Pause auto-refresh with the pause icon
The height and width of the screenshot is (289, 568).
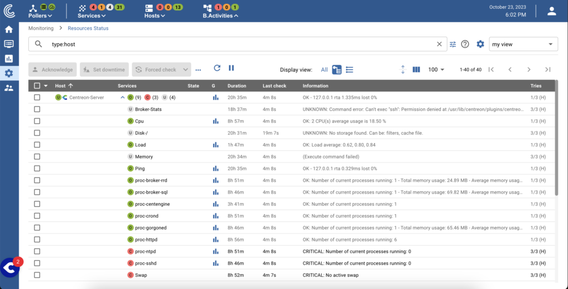pyautogui.click(x=231, y=68)
